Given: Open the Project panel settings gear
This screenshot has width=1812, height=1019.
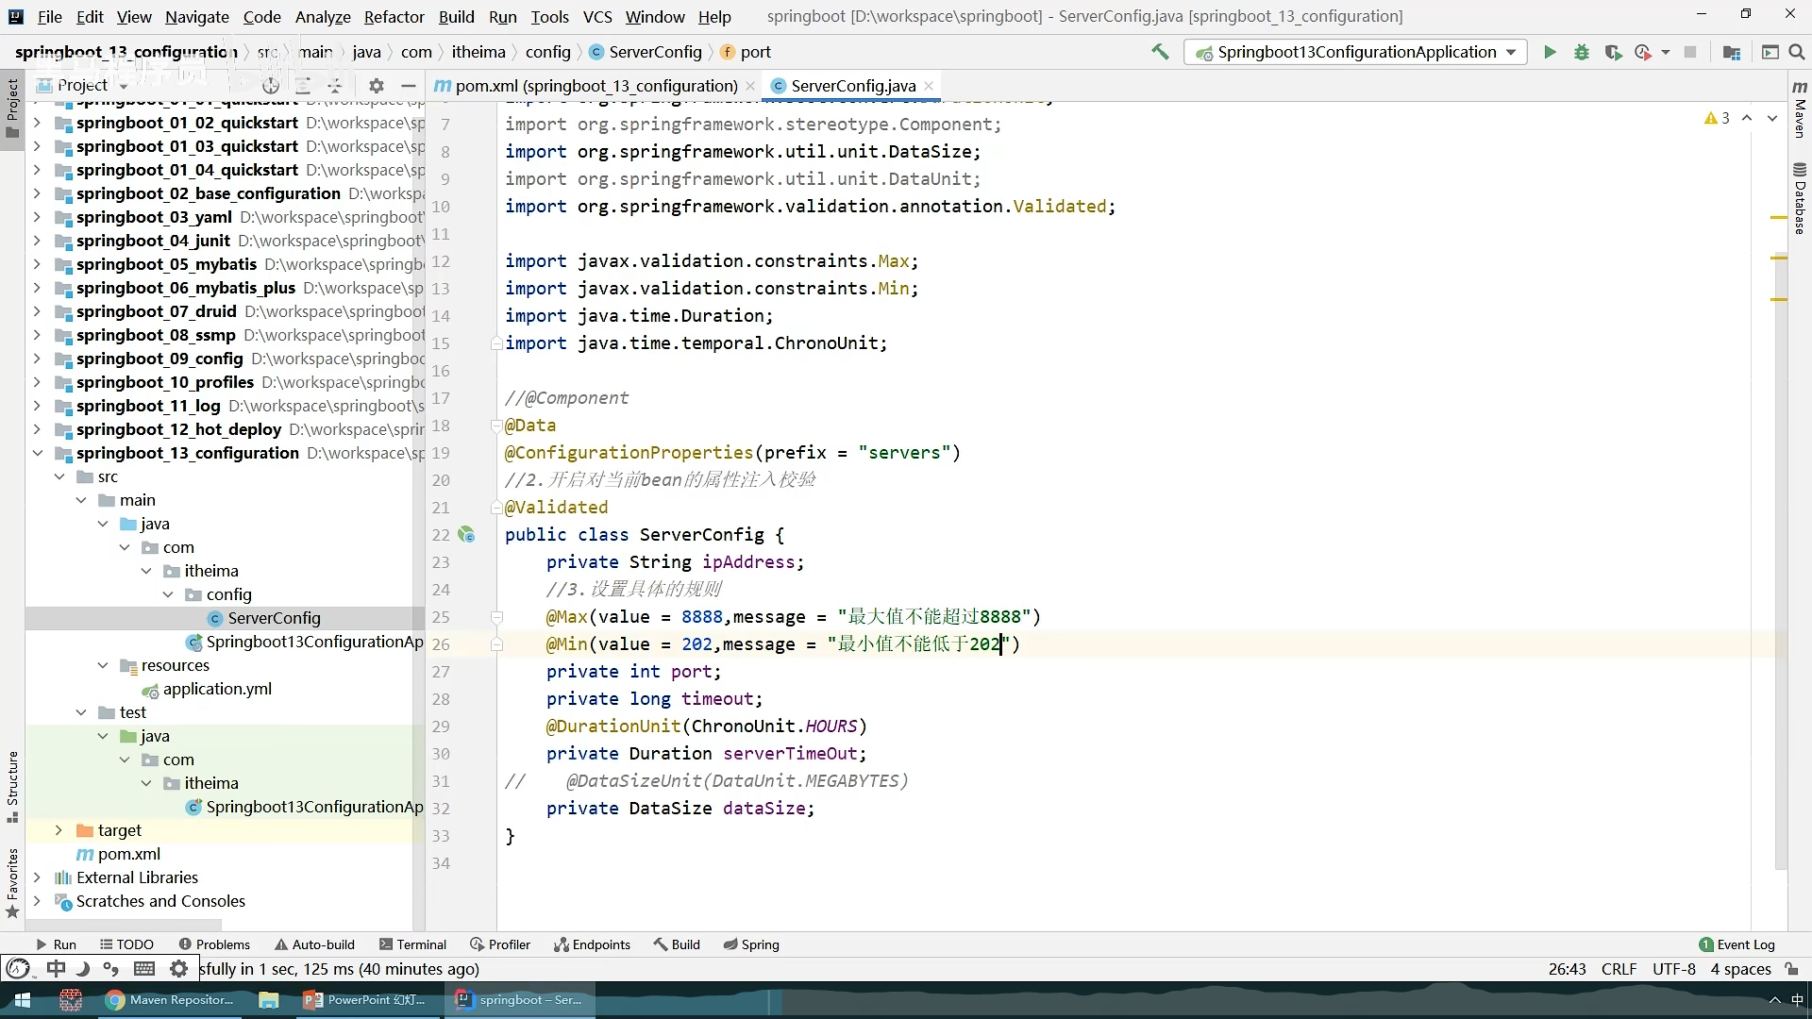Looking at the screenshot, I should pyautogui.click(x=376, y=86).
